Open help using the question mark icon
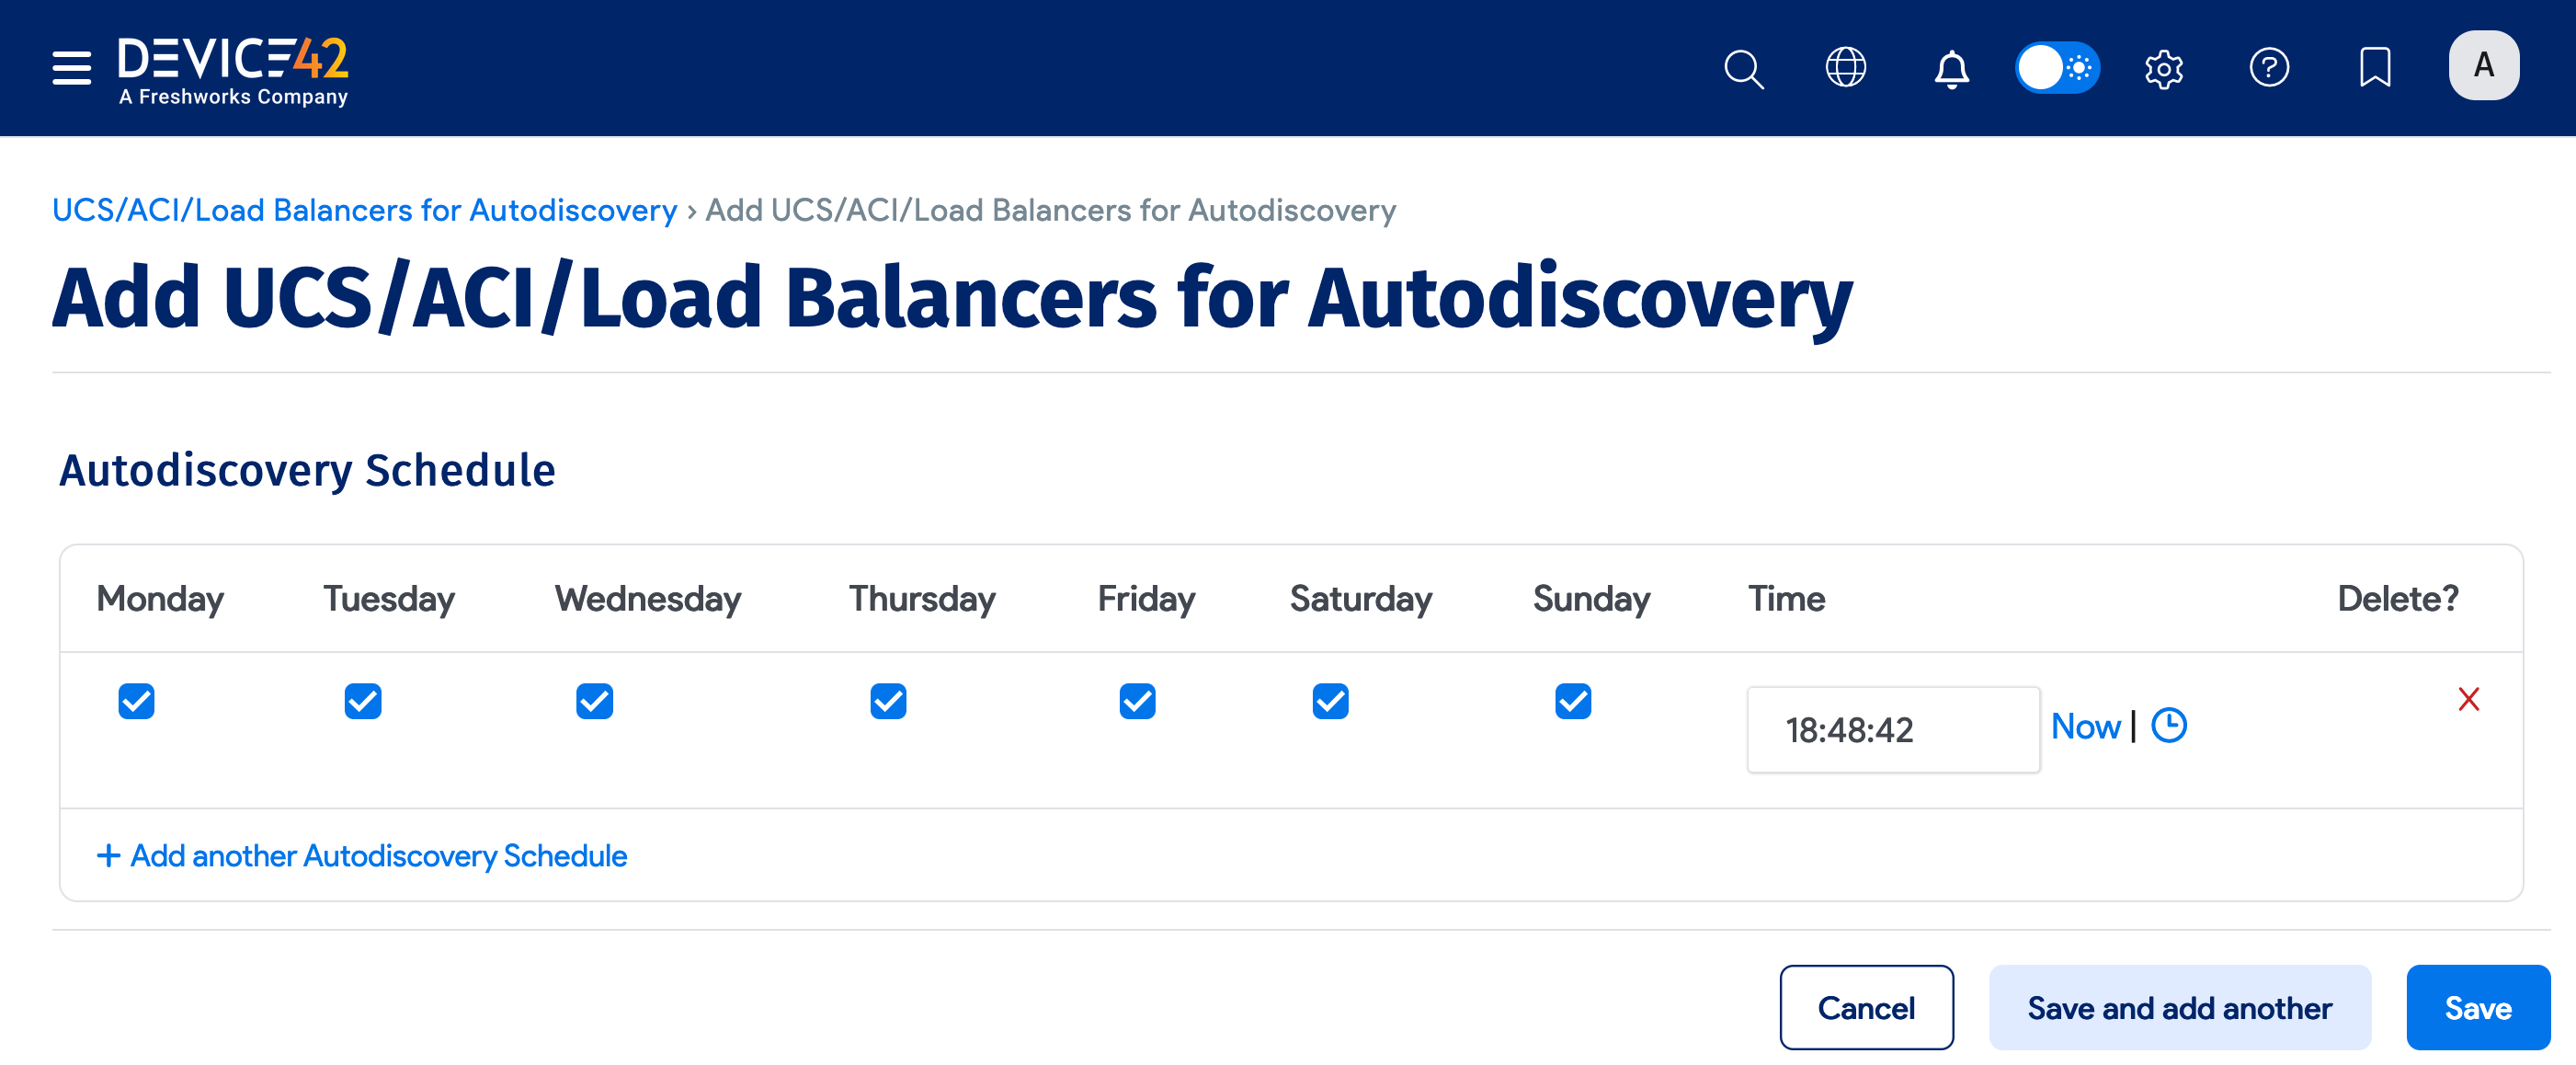This screenshot has width=2576, height=1065. click(2269, 68)
